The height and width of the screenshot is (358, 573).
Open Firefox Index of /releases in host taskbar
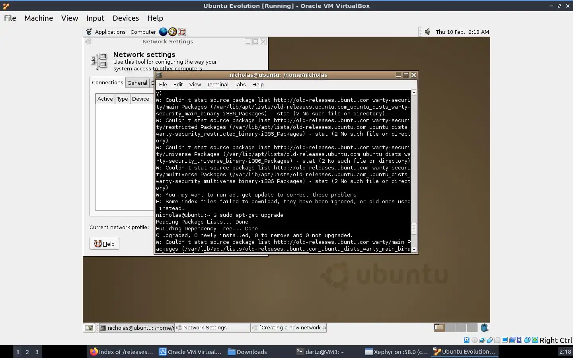[x=121, y=352]
